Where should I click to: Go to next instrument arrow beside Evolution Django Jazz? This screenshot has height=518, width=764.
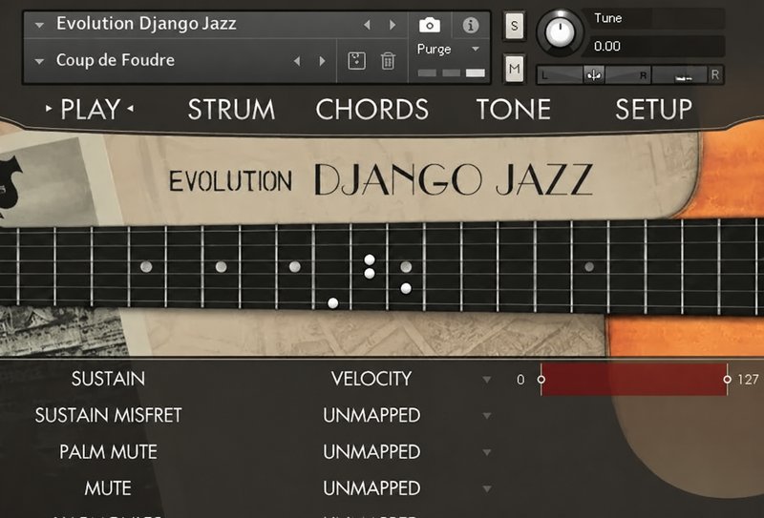coord(393,25)
